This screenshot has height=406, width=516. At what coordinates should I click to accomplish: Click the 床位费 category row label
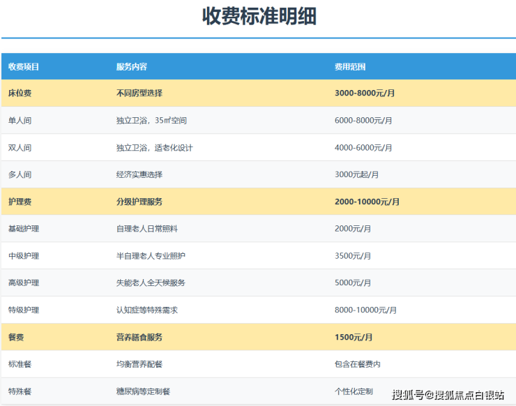[x=20, y=93]
